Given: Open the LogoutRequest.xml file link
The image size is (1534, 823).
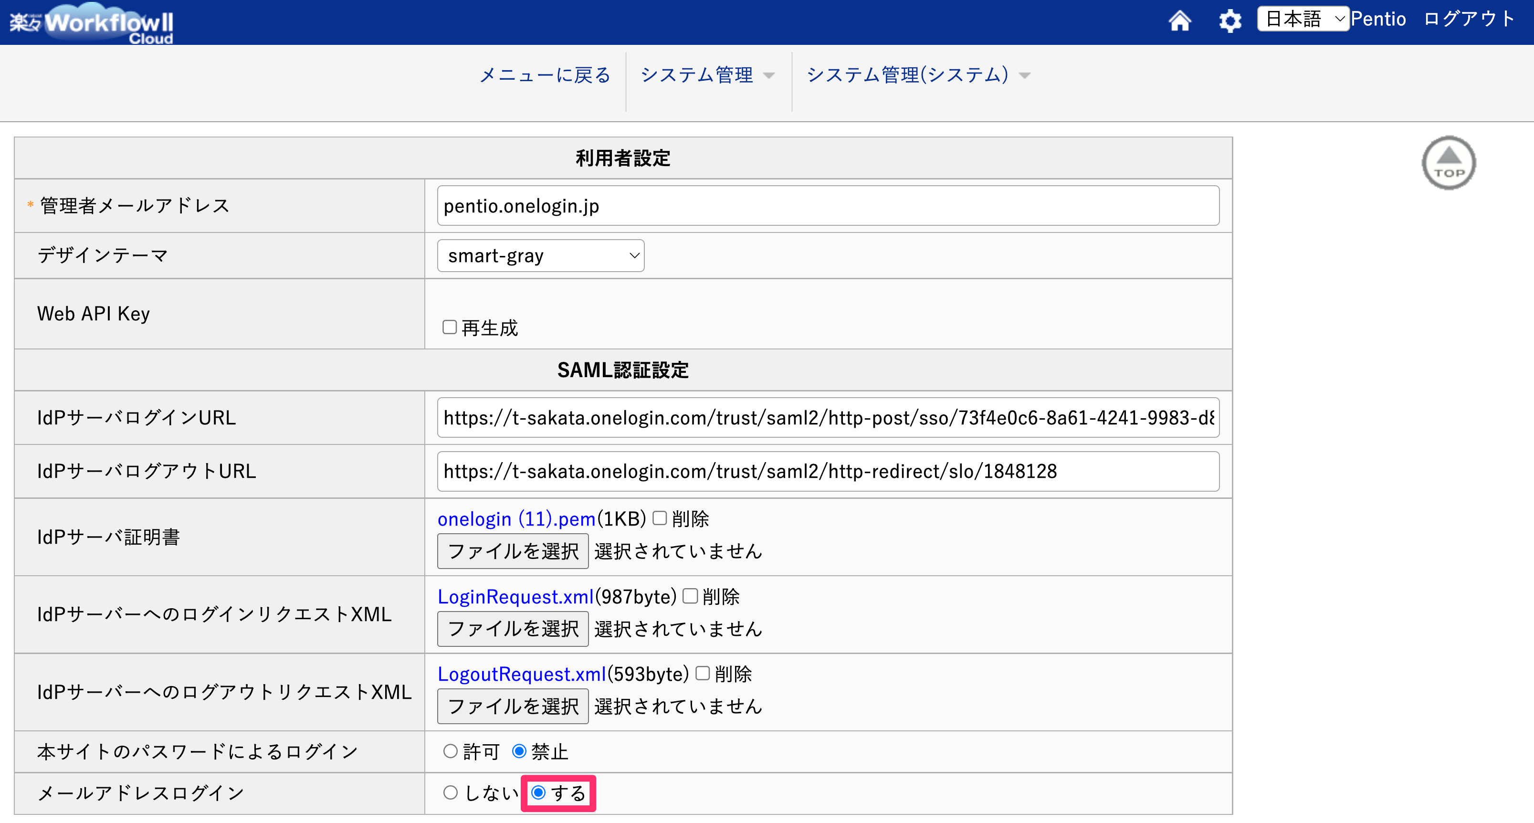Looking at the screenshot, I should (x=522, y=674).
